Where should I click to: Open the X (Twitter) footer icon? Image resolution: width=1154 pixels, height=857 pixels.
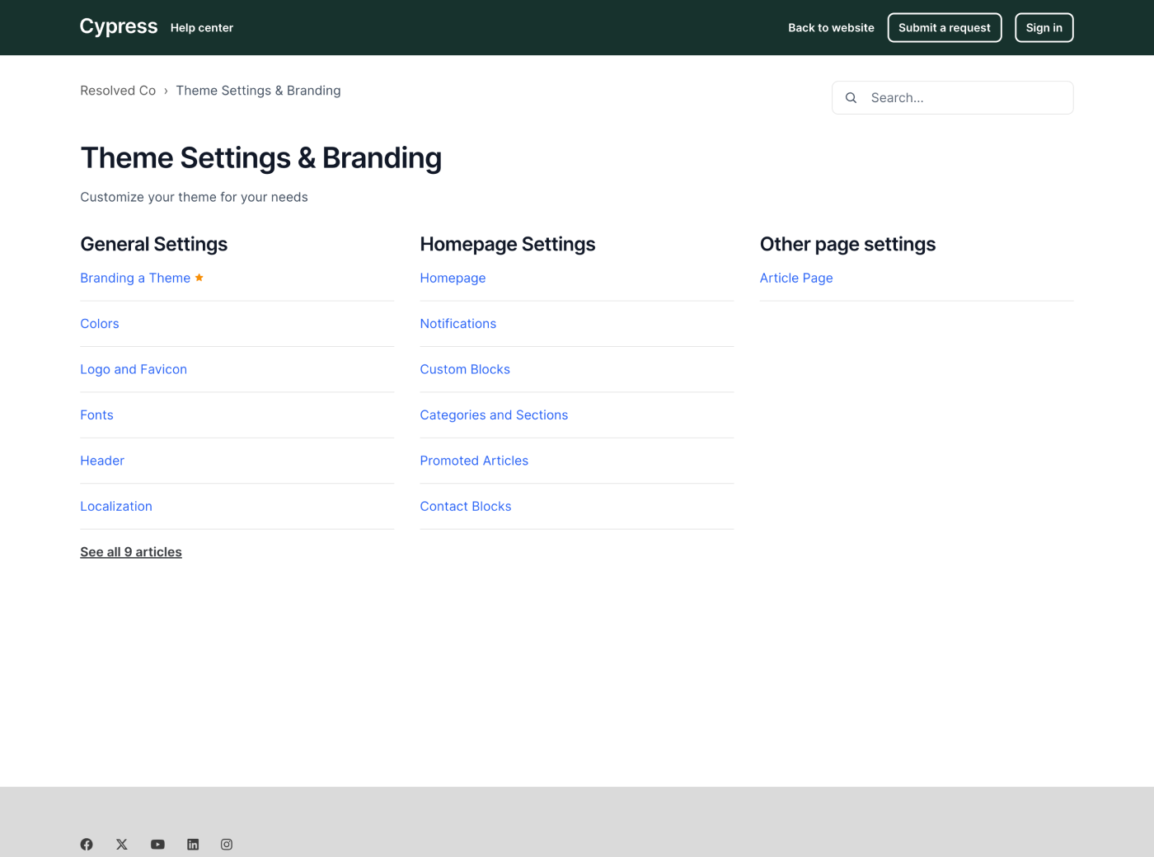(x=122, y=844)
